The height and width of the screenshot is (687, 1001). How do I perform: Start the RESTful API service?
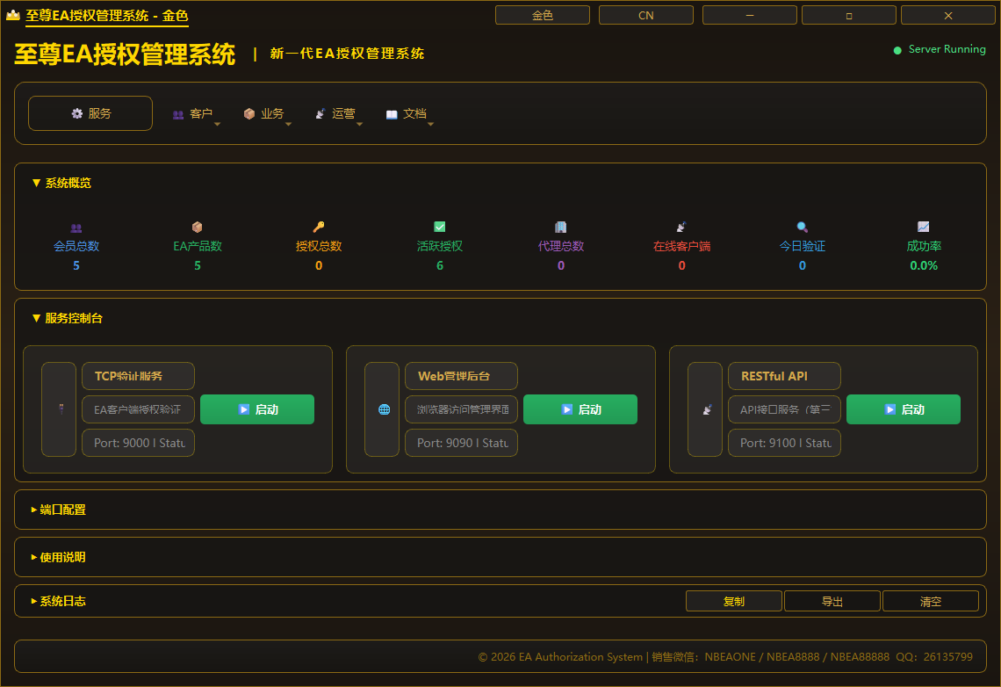[x=904, y=409]
